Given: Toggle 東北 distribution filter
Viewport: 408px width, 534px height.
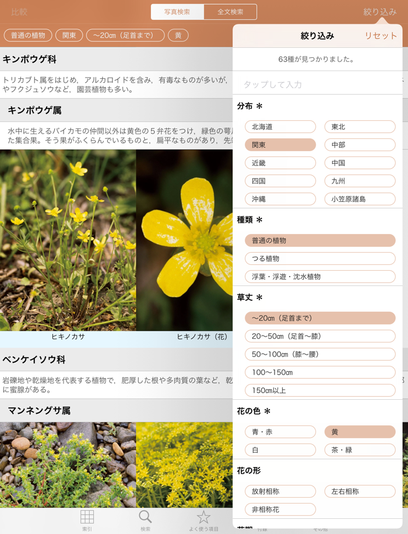Looking at the screenshot, I should [360, 127].
